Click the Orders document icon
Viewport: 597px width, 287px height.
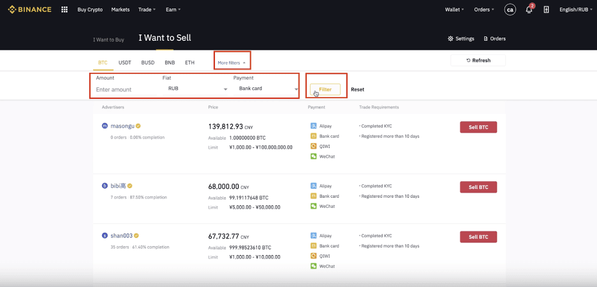click(485, 39)
